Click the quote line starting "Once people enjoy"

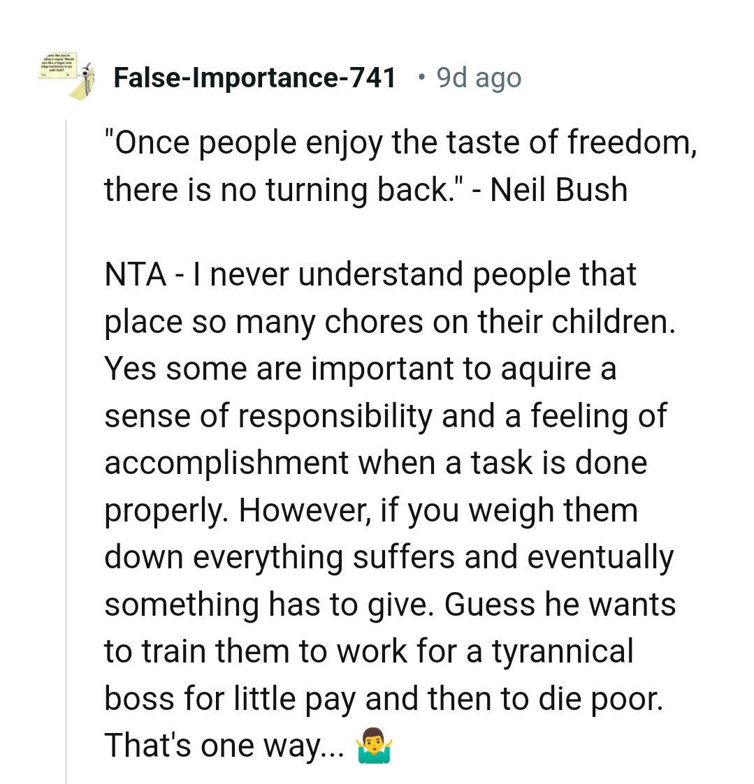click(x=400, y=143)
